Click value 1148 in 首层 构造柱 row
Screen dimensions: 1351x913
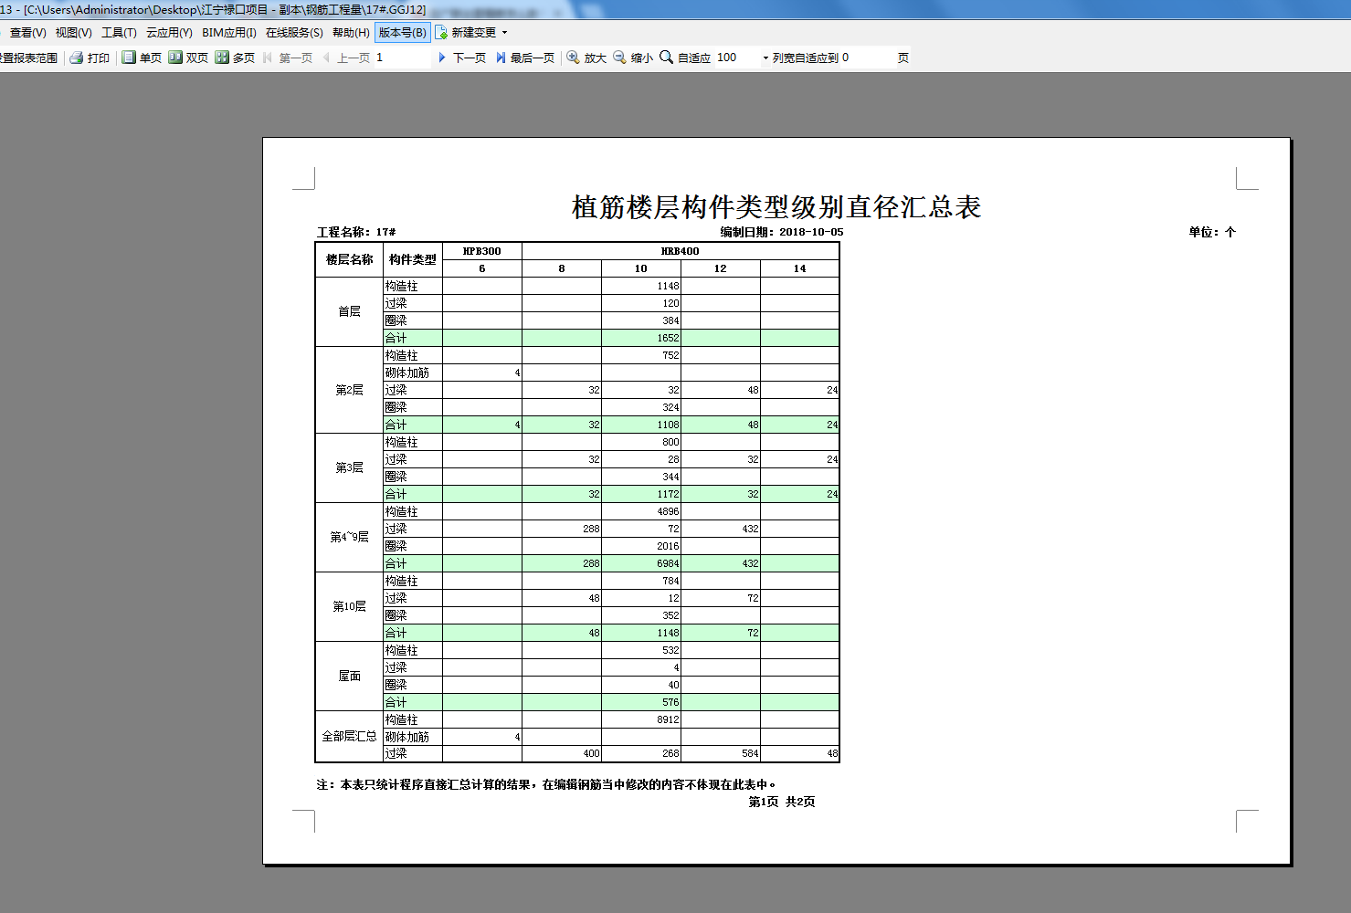point(668,286)
